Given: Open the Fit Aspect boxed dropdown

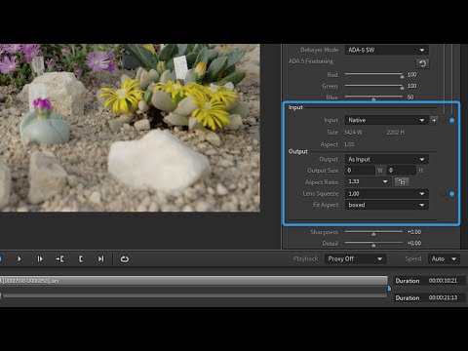Looking at the screenshot, I should click(x=386, y=205).
